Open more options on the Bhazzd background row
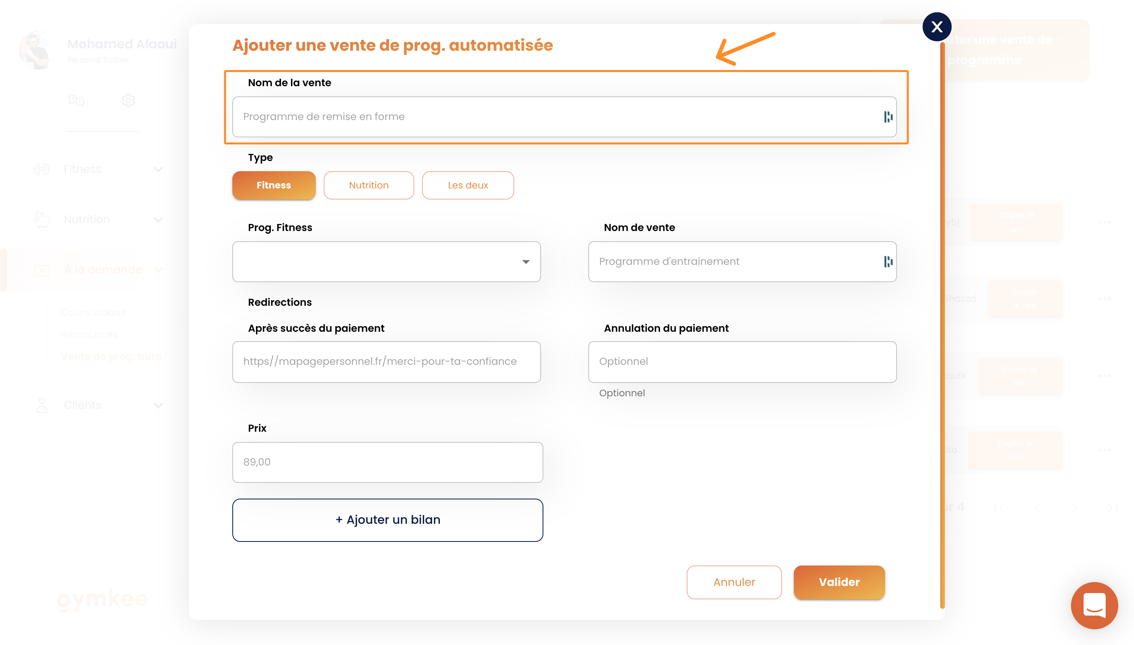The height and width of the screenshot is (645, 1134). 1104,299
